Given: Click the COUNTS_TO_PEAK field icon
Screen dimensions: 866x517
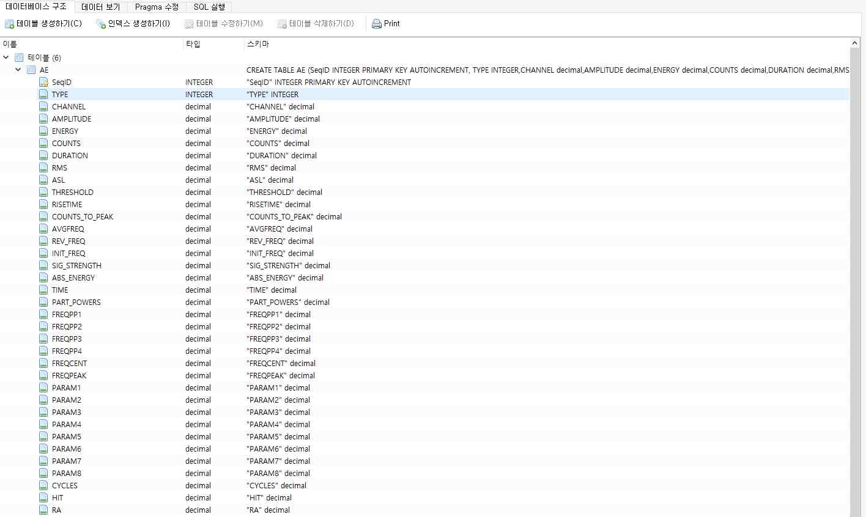Looking at the screenshot, I should click(x=43, y=216).
